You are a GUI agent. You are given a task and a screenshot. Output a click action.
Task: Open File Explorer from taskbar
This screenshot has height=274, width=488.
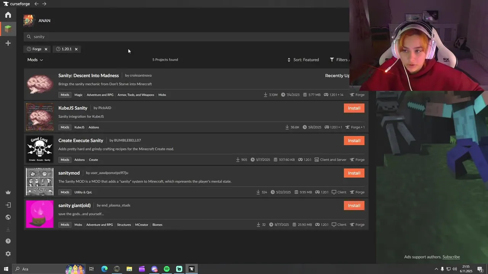click(x=129, y=269)
